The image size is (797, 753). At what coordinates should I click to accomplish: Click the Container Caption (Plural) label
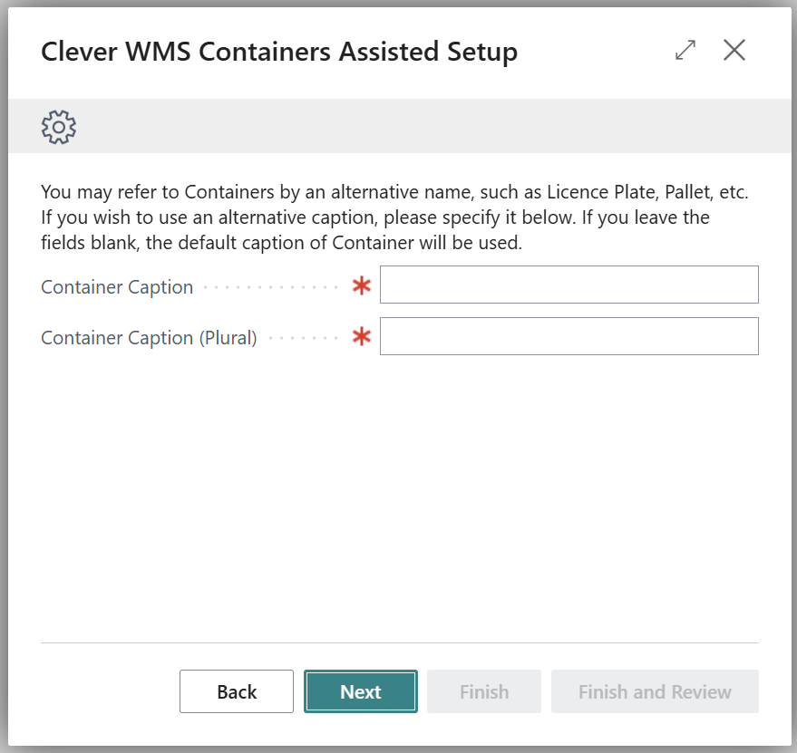pos(149,338)
